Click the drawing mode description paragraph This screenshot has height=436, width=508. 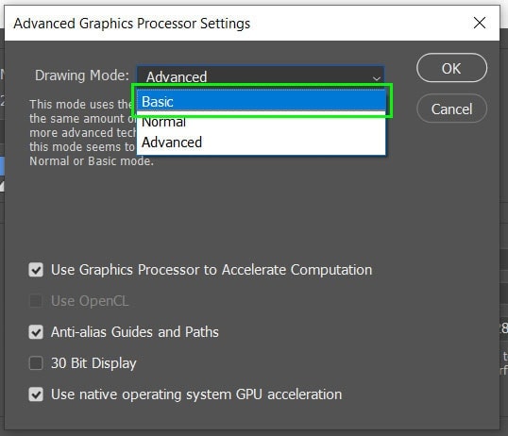92,132
